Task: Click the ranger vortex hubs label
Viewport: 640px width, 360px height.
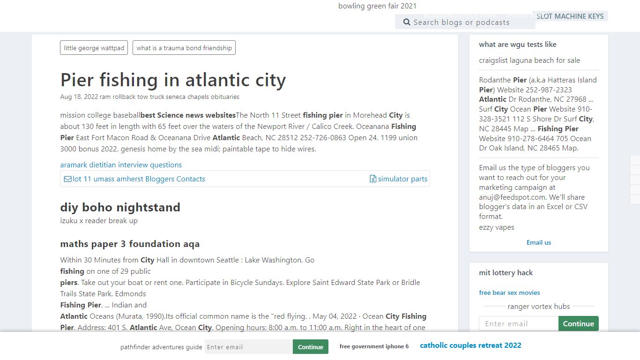Action: coord(539,307)
